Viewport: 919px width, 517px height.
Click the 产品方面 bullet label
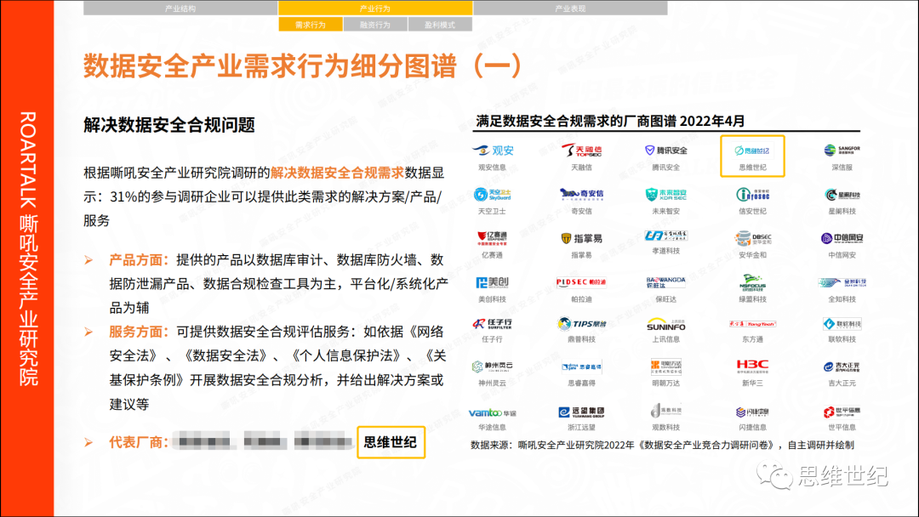(x=139, y=260)
